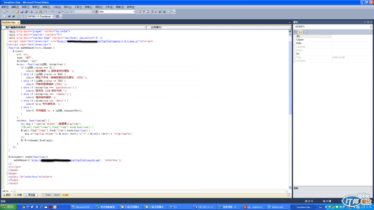Click the Start Debugging play icon

(x=72, y=12)
